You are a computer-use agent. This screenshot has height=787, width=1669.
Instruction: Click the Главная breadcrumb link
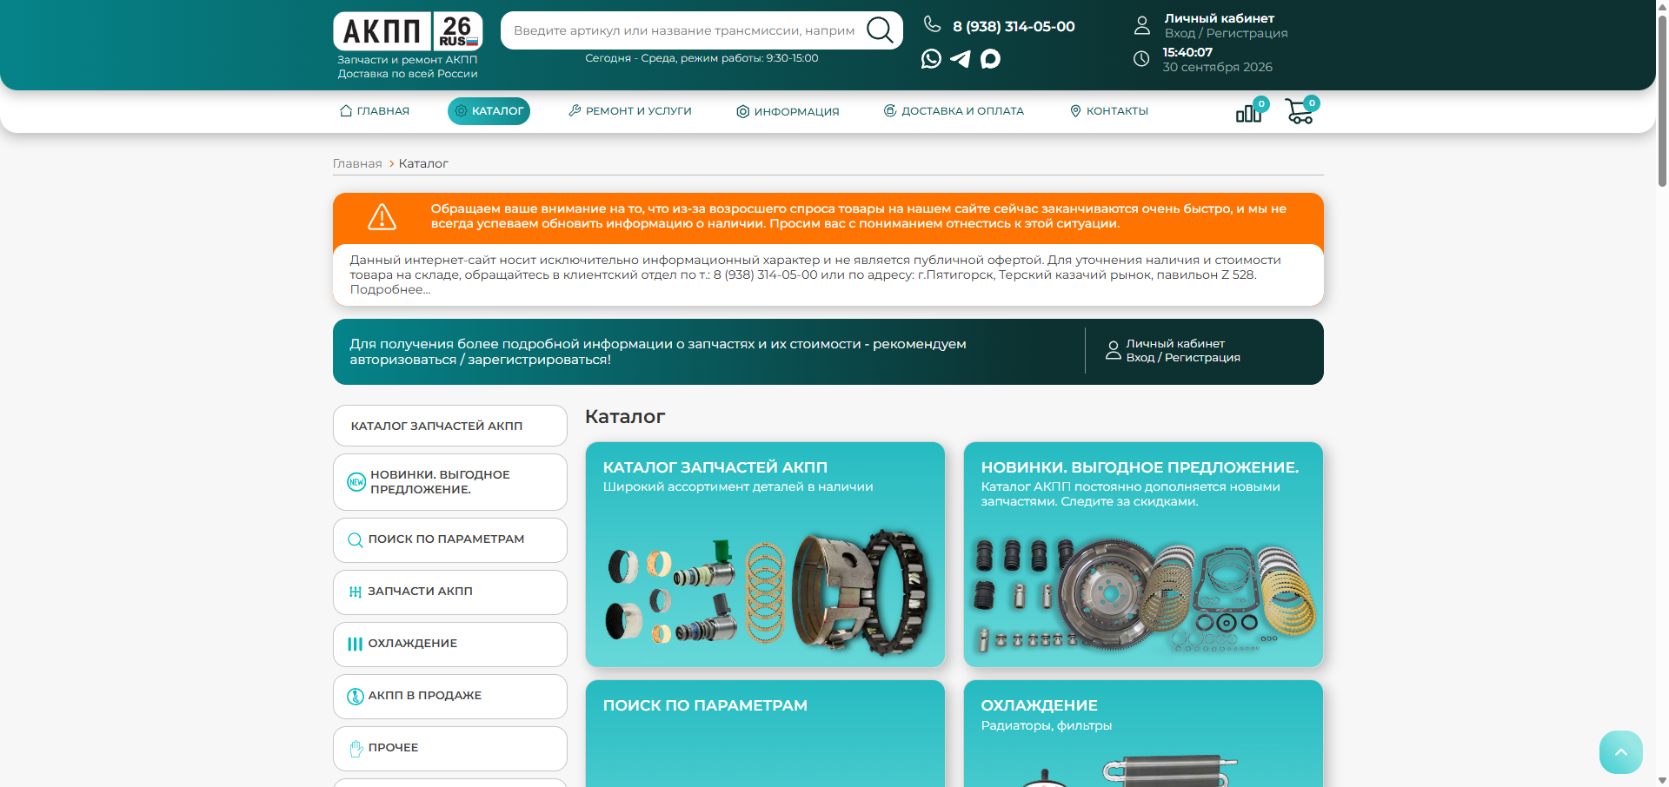click(x=357, y=163)
